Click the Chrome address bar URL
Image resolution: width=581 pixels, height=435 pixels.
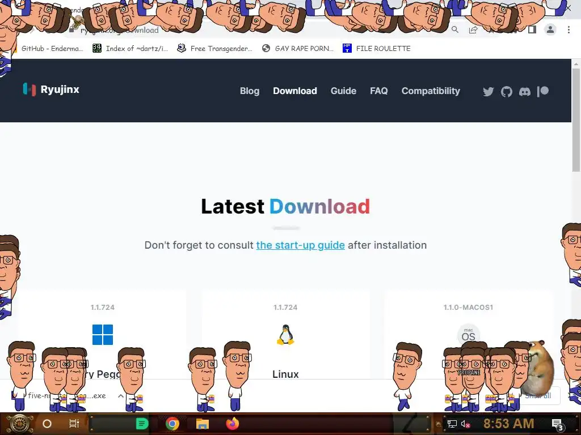coord(119,31)
